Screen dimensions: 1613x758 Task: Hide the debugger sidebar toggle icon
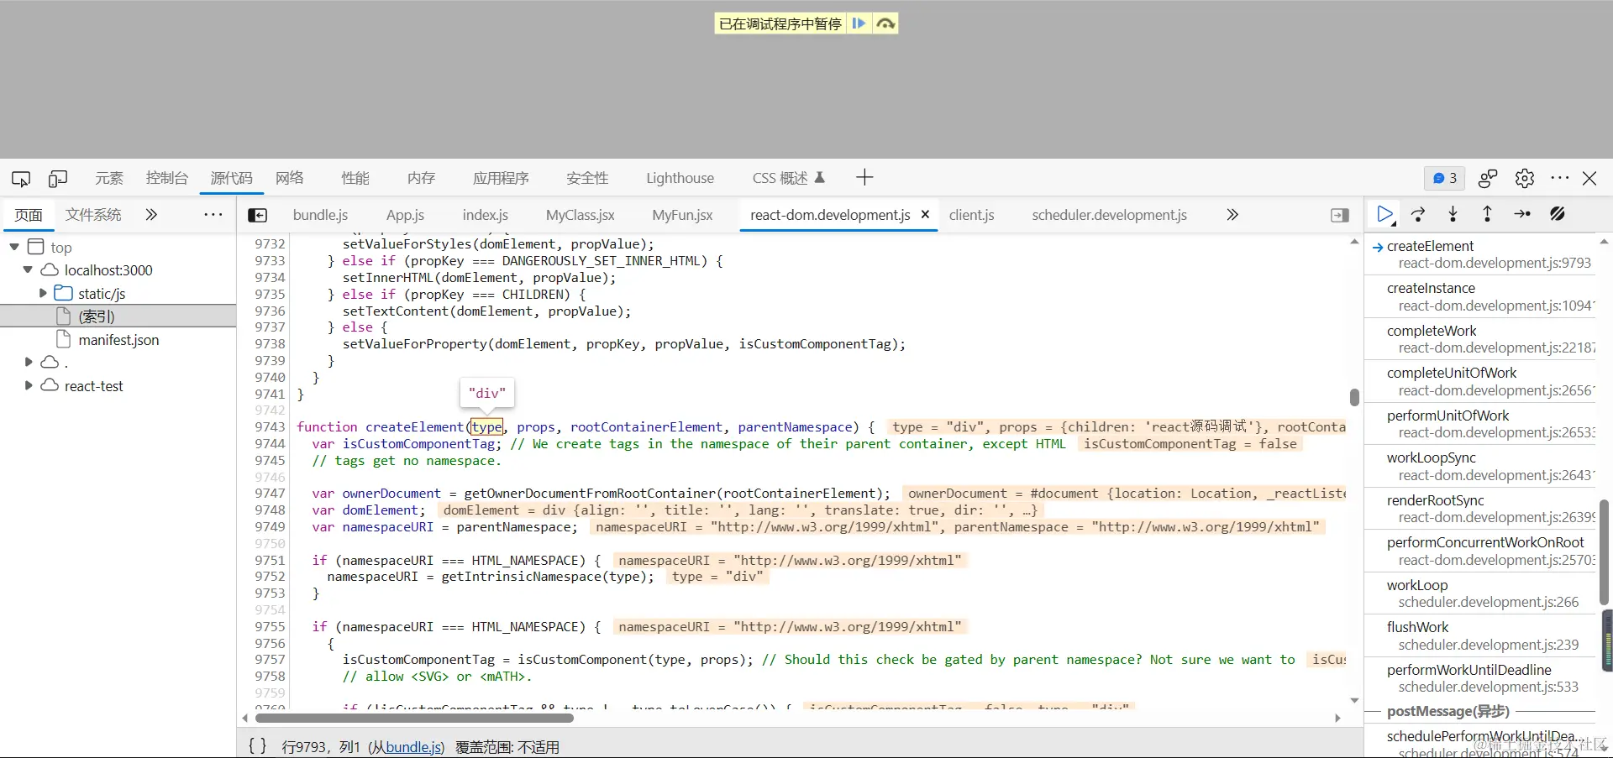(1340, 216)
